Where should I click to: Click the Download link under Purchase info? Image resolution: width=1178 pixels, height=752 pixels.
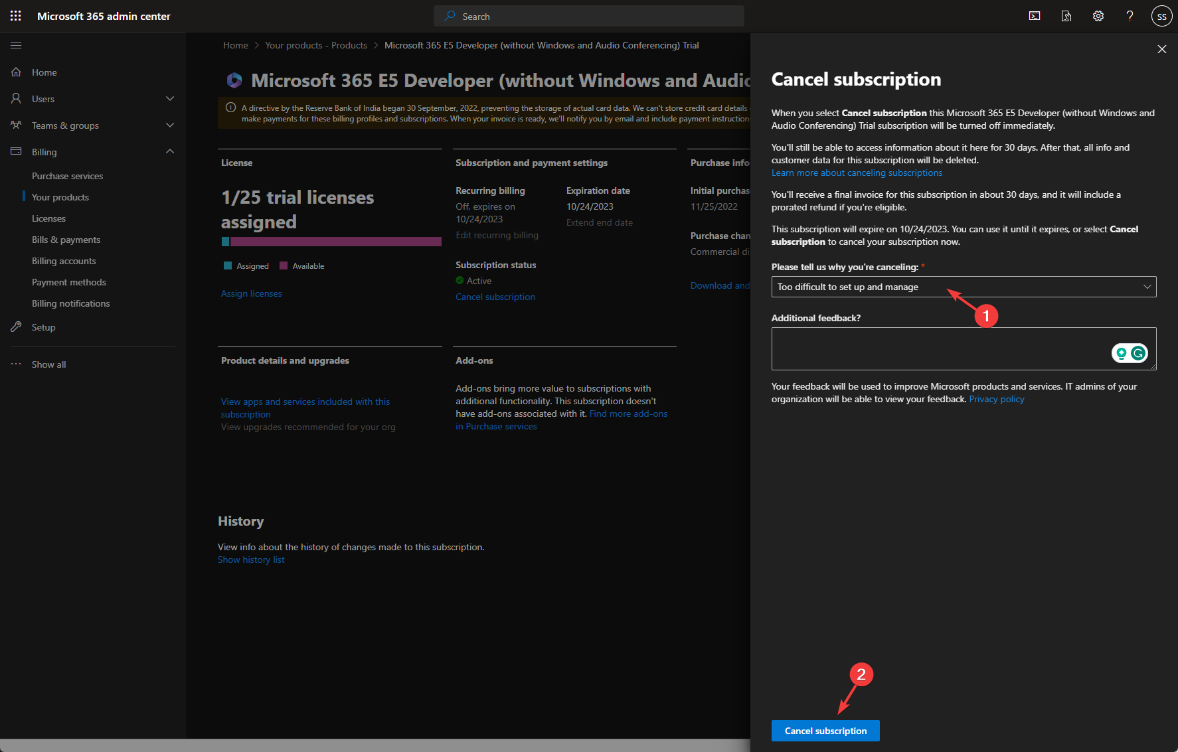[720, 285]
